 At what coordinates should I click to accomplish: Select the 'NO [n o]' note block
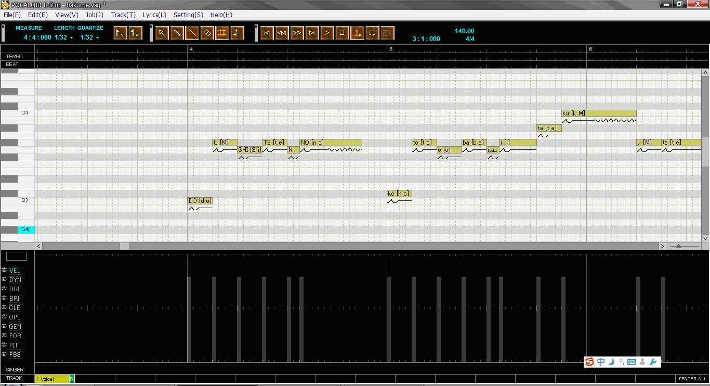(x=331, y=143)
